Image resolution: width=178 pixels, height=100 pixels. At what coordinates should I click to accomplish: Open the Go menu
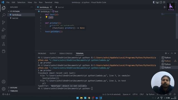[x=35, y=2]
